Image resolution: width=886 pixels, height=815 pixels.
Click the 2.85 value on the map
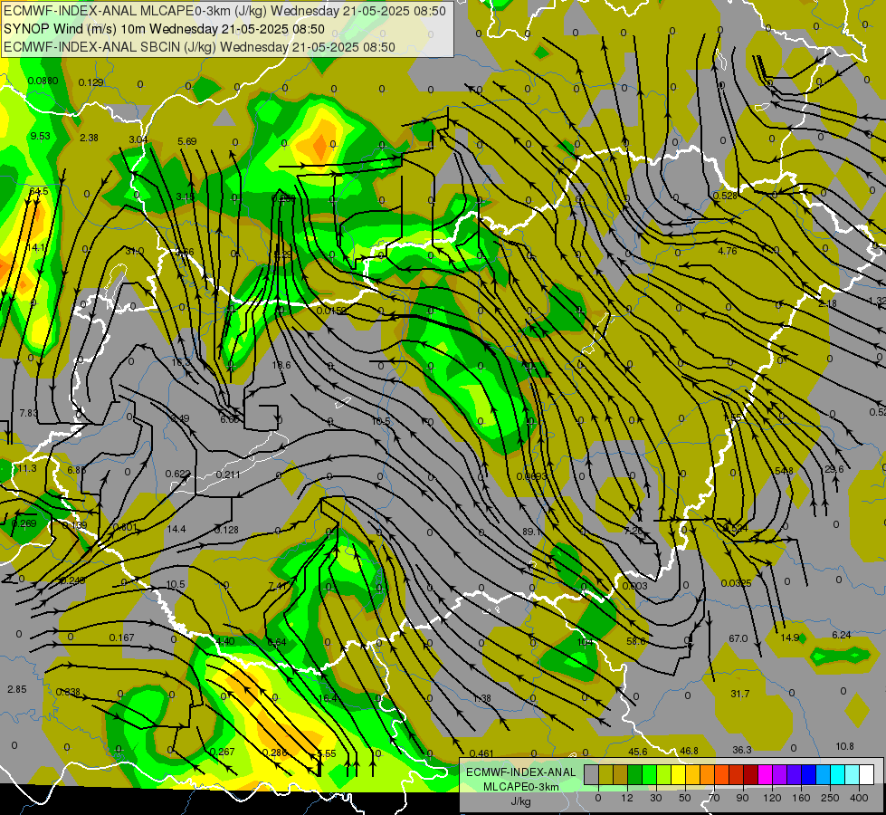click(17, 689)
